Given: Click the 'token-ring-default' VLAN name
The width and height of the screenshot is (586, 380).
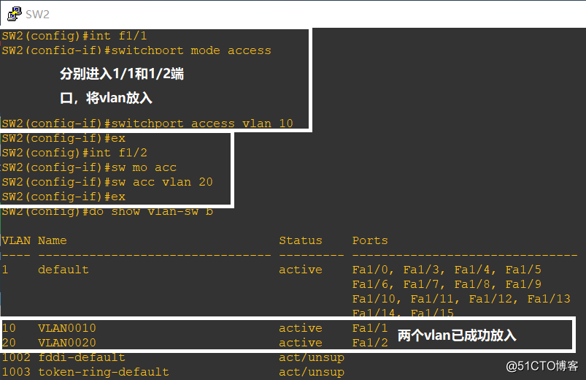Looking at the screenshot, I should pyautogui.click(x=104, y=372).
